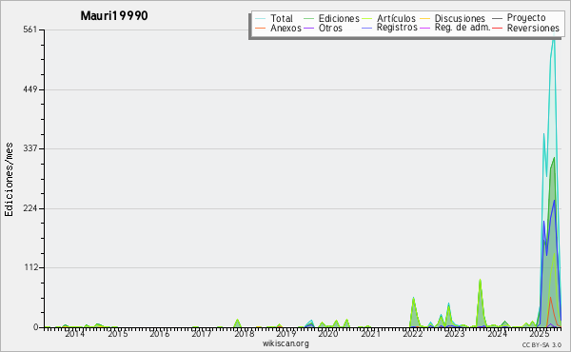Select the Anexos legend entry
This screenshot has width=571, height=352.
[x=285, y=28]
